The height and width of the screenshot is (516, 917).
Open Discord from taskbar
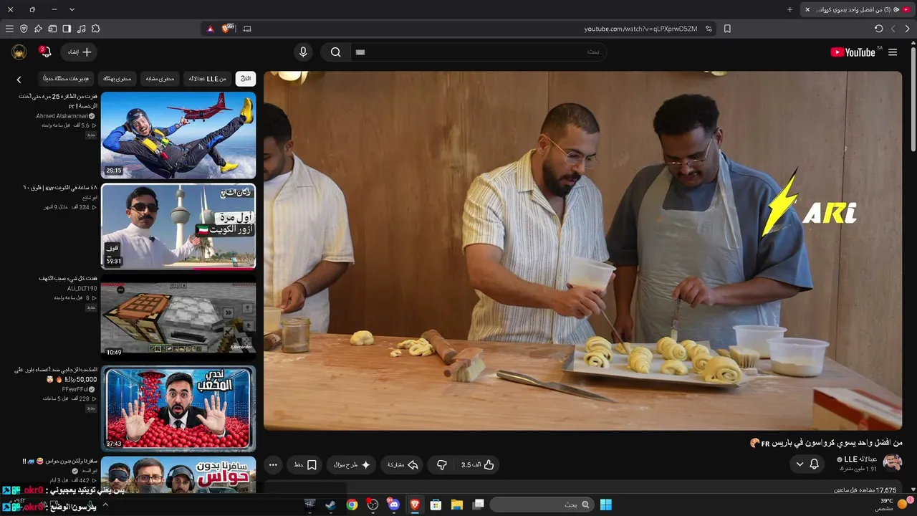(393, 505)
